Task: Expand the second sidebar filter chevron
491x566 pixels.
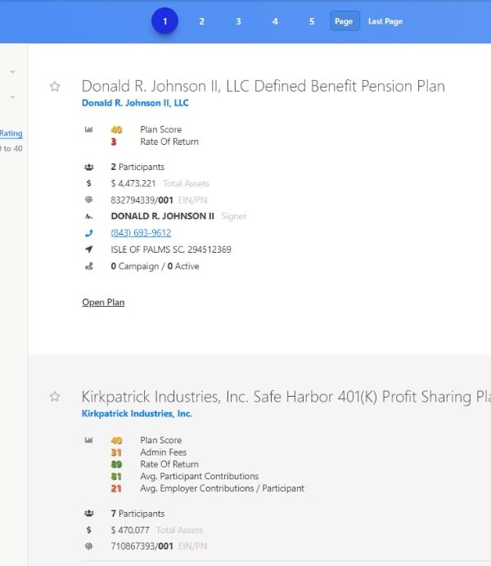Action: [12, 98]
